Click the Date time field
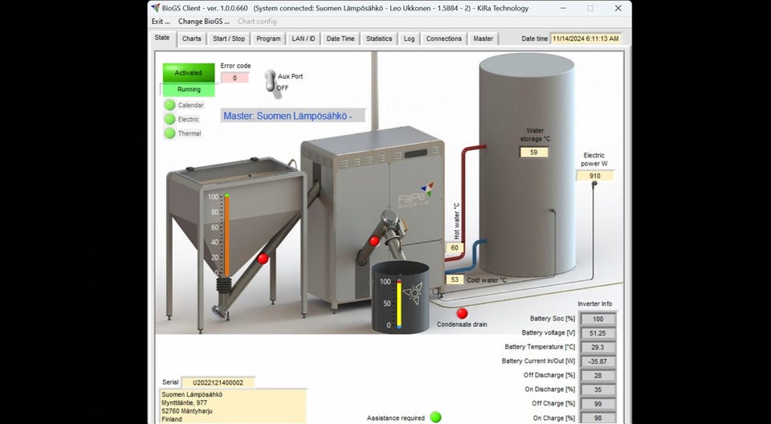This screenshot has width=771, height=424. [585, 39]
